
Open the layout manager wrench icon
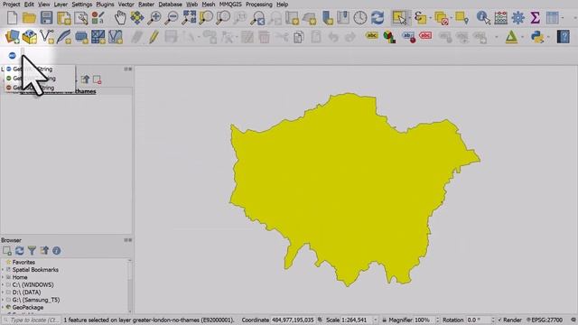coord(81,18)
